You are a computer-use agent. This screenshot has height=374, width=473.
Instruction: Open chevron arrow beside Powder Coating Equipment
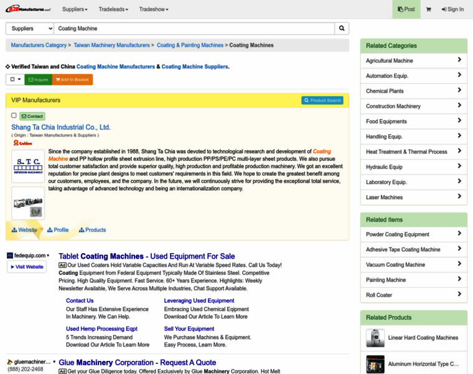(459, 233)
